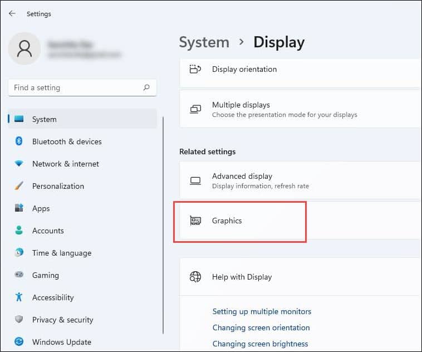Click the back arrow in Settings
Image resolution: width=422 pixels, height=352 pixels.
click(x=12, y=13)
